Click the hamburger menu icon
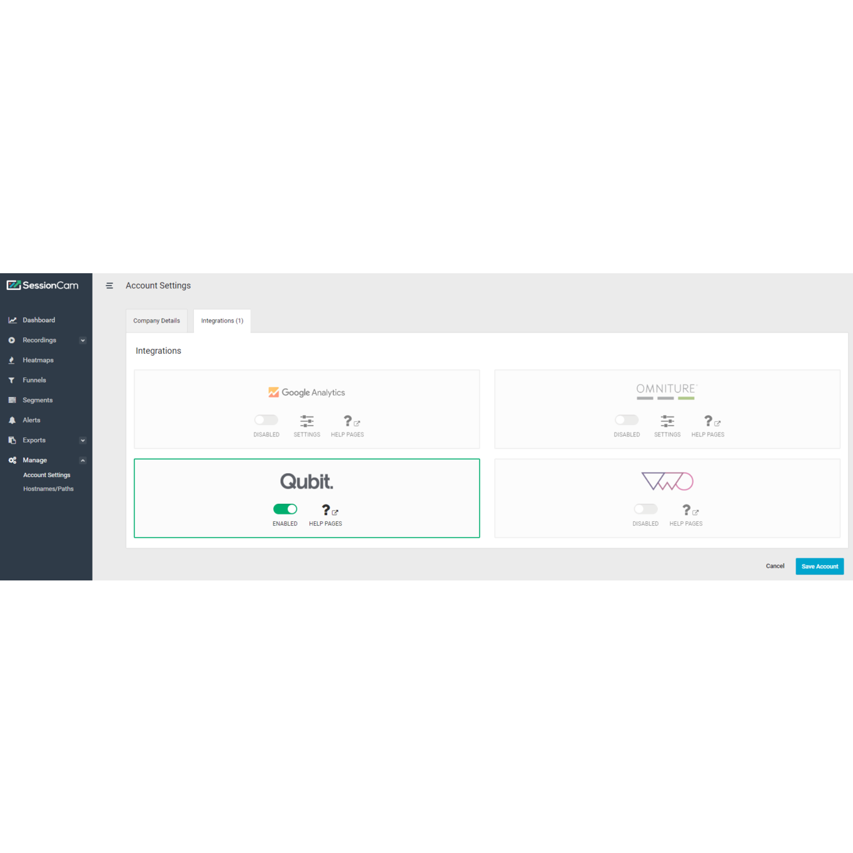 (109, 286)
